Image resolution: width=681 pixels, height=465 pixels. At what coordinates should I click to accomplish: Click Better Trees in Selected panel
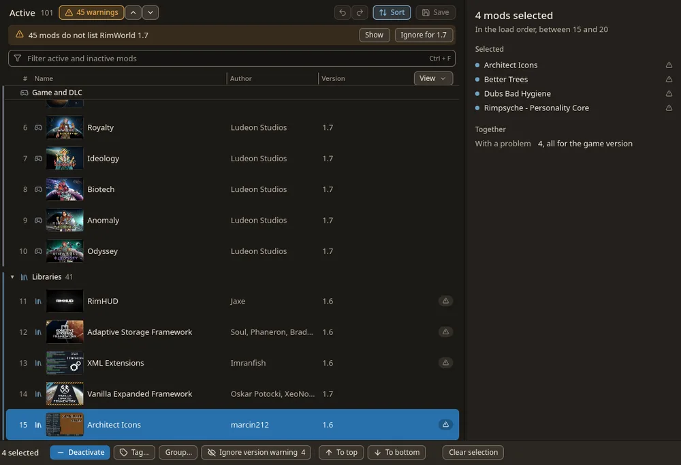tap(505, 80)
